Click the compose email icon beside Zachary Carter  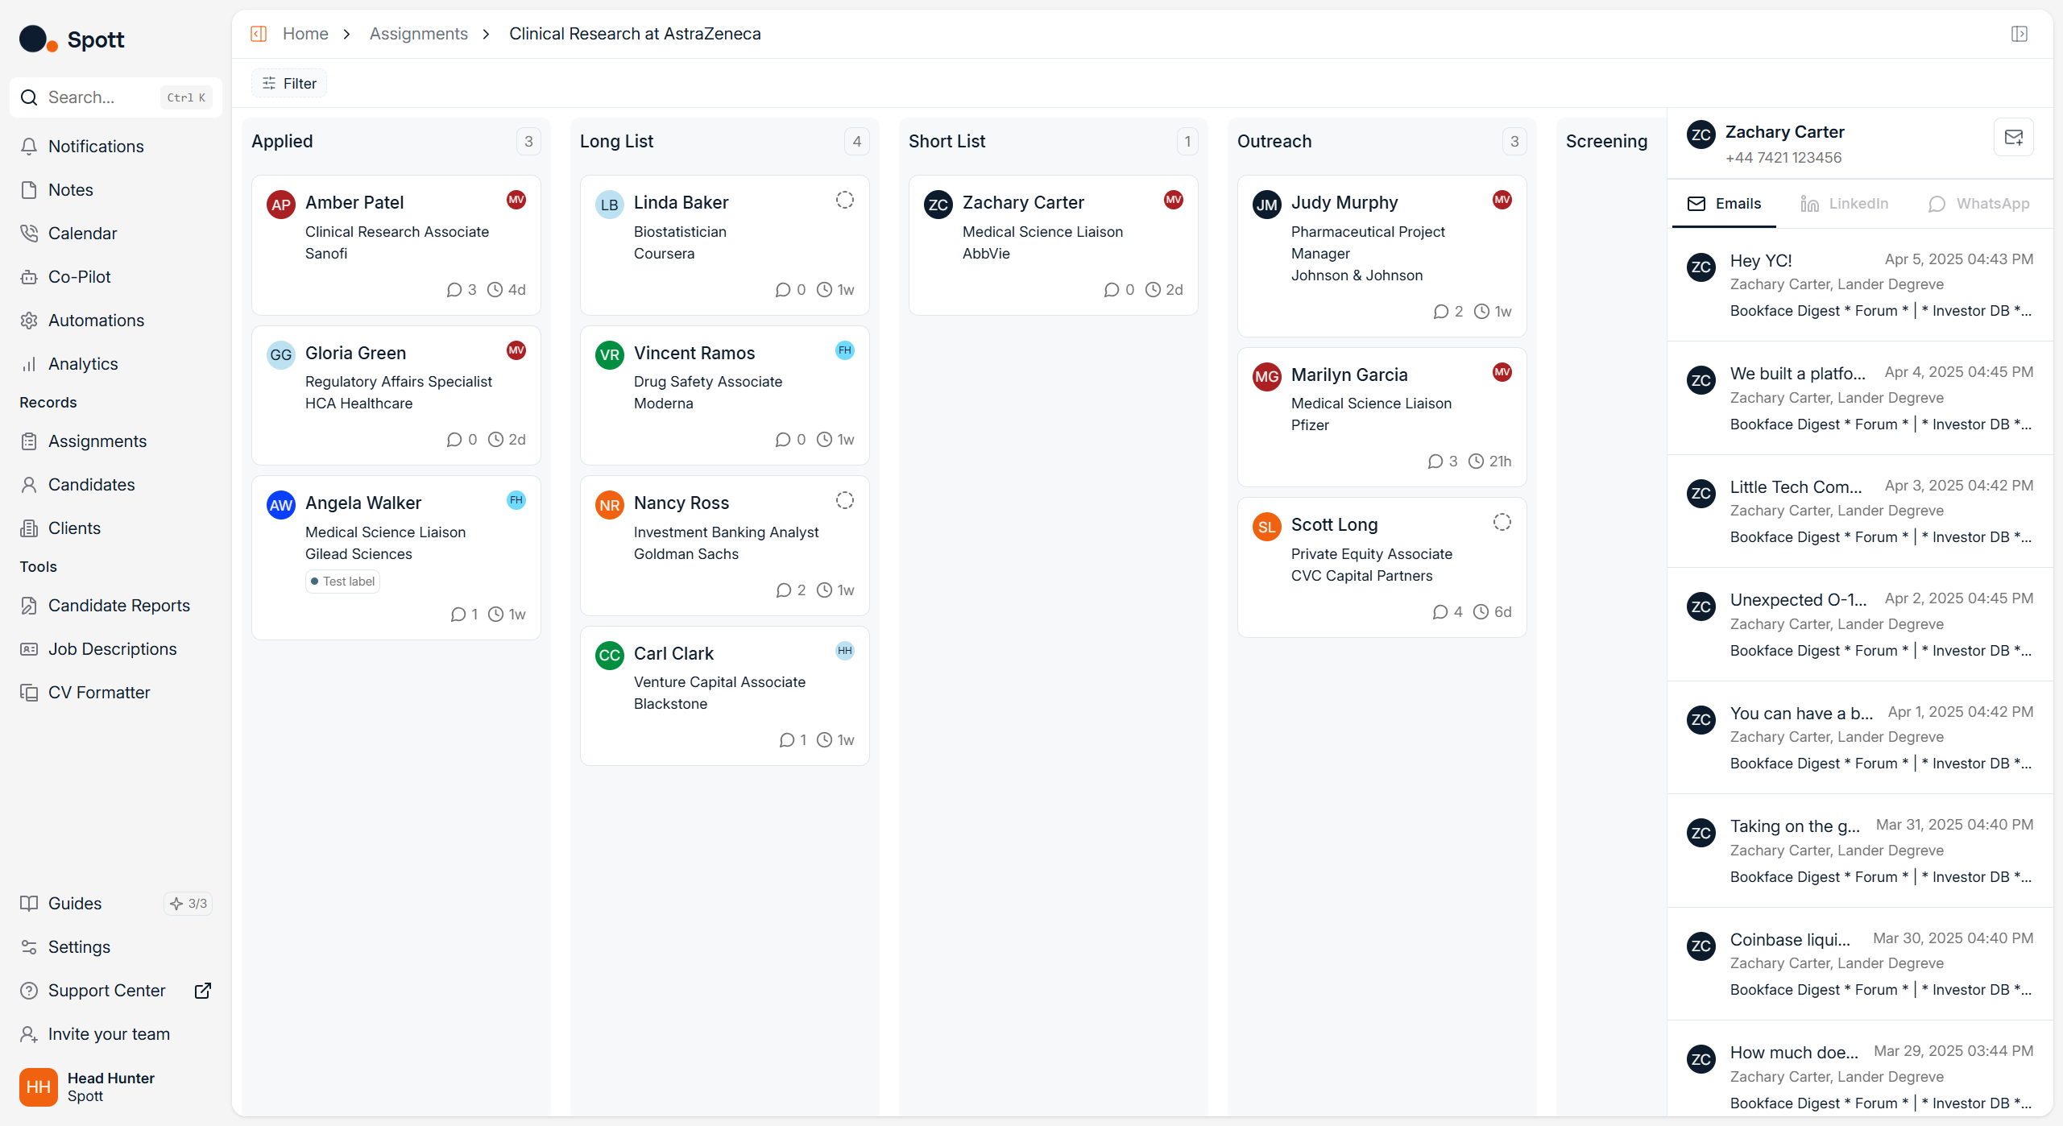2013,138
